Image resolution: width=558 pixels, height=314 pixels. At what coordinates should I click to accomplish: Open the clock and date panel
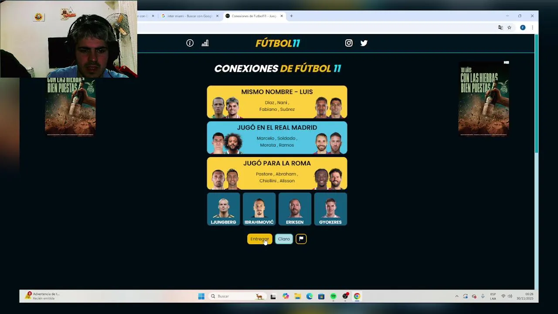[525, 296]
